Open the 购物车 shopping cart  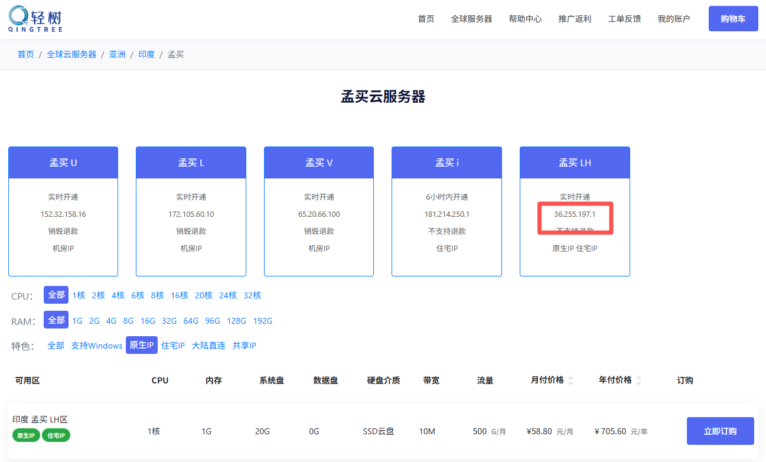[733, 19]
